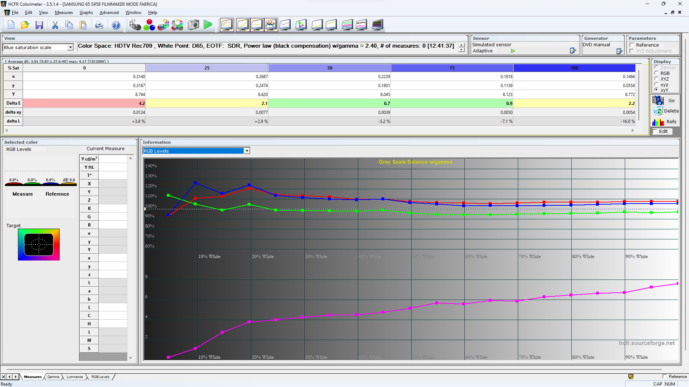Open the RGB Levels information dropdown

click(247, 151)
